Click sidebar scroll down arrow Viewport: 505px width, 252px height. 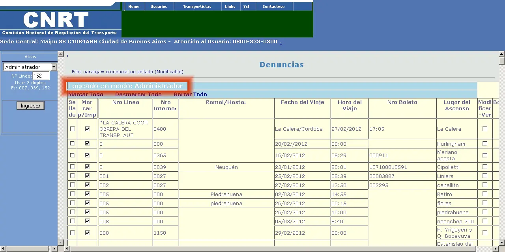(61, 243)
